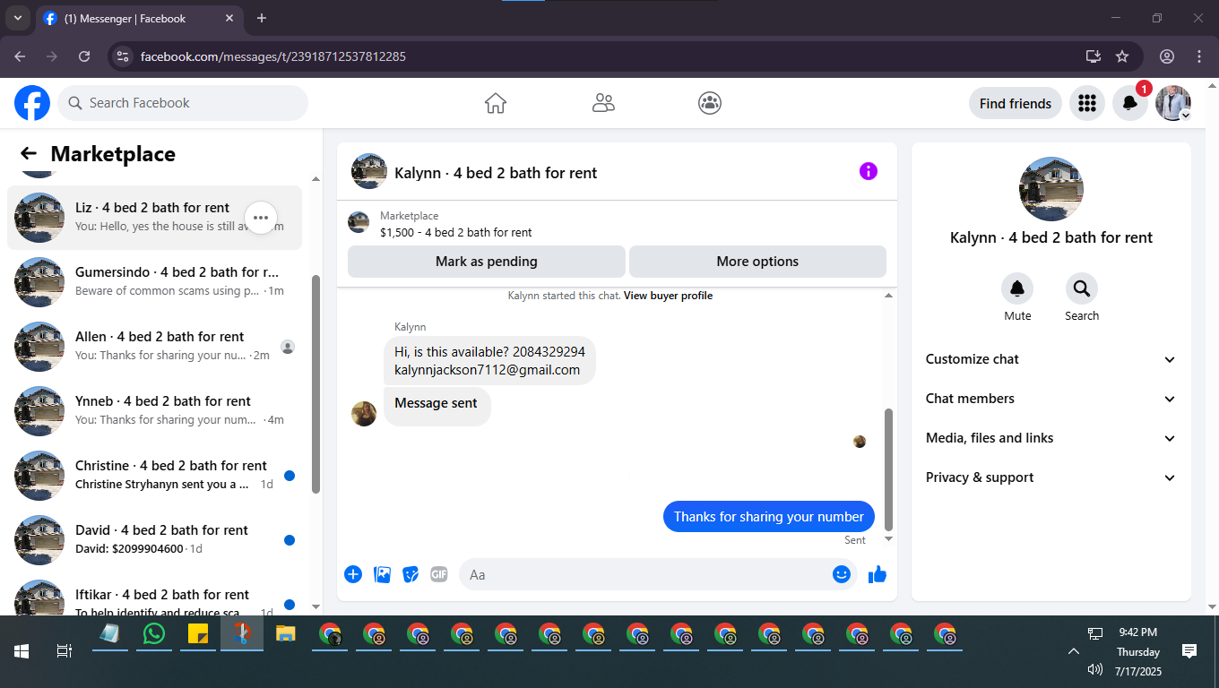Expand the Chat members section

(x=1051, y=399)
